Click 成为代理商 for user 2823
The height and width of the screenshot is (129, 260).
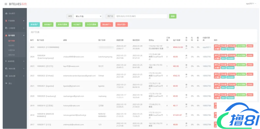pos(241,65)
